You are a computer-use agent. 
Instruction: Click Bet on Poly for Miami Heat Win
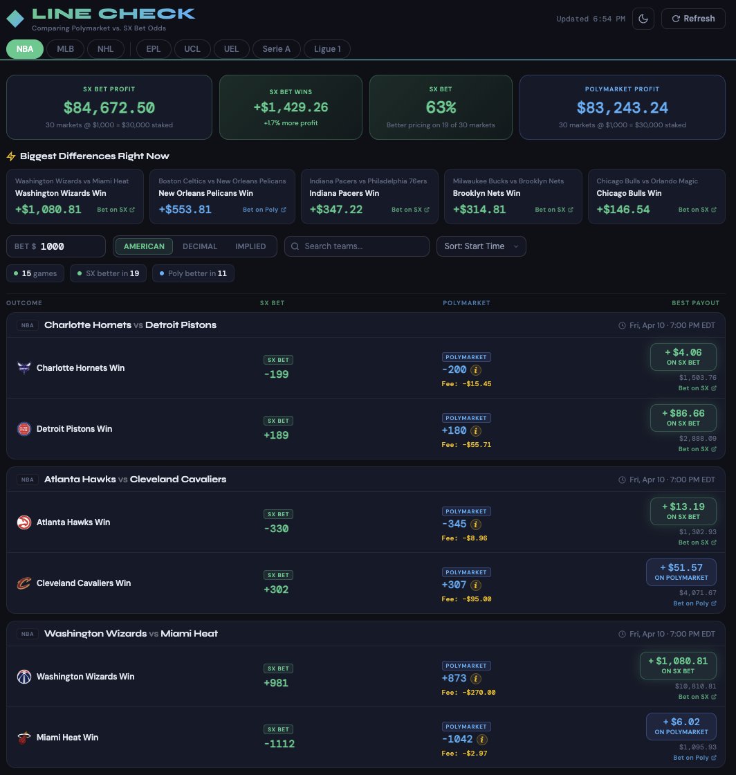tap(694, 757)
